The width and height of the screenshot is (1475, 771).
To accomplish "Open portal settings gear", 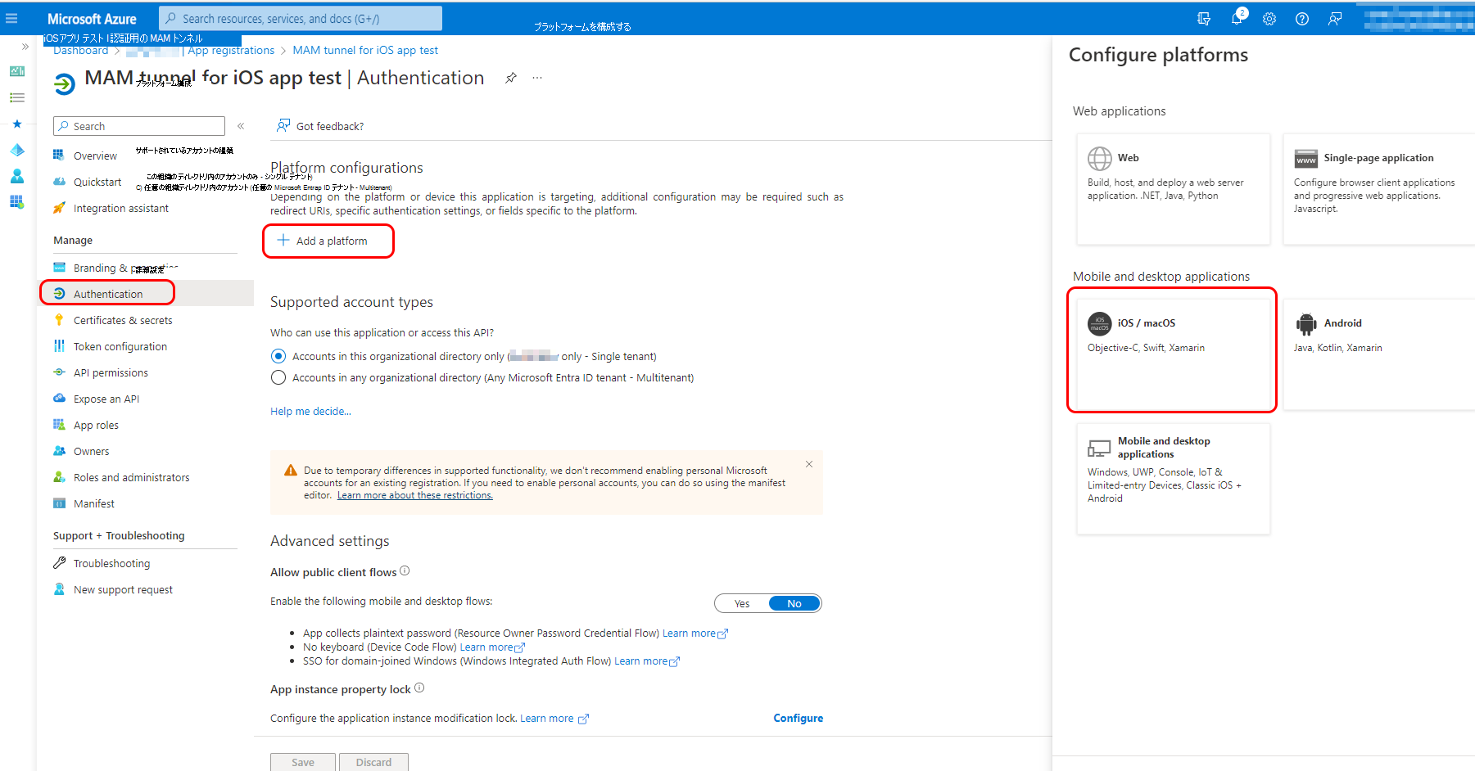I will [1269, 18].
